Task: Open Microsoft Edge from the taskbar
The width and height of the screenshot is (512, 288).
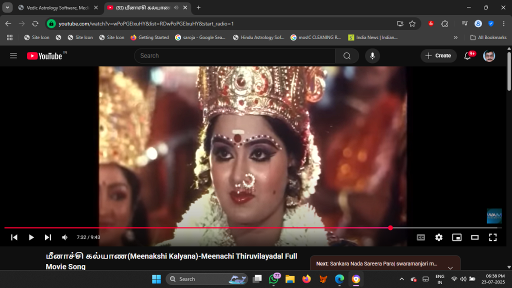Action: click(339, 279)
